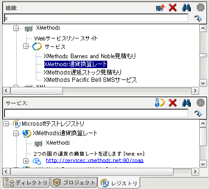
Task: Switch to the ディレクトリ tab
Action: [26, 183]
